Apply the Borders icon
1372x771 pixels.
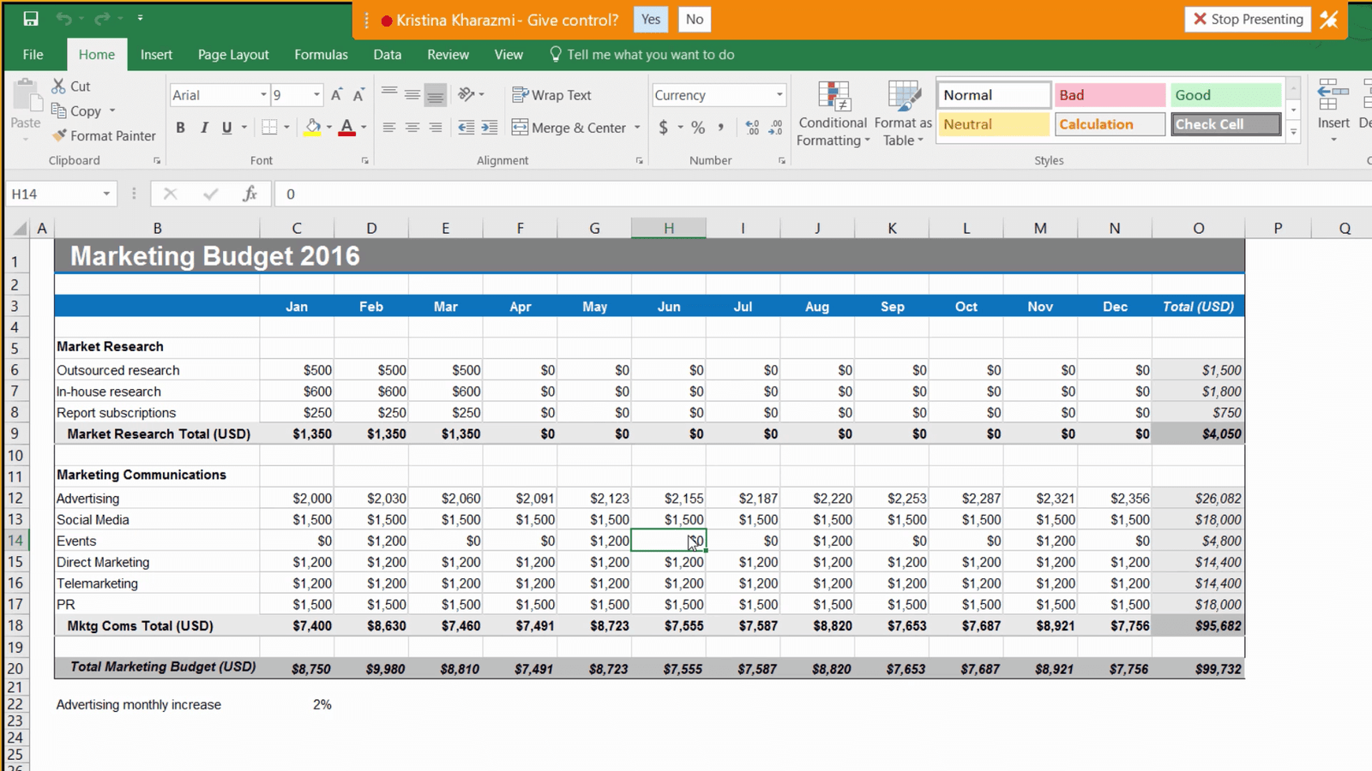[269, 128]
